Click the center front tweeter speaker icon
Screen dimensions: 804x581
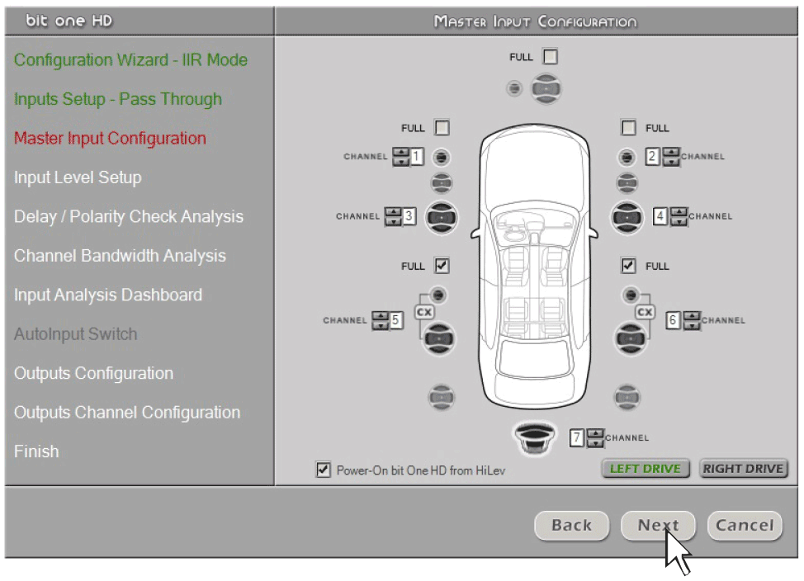(513, 88)
